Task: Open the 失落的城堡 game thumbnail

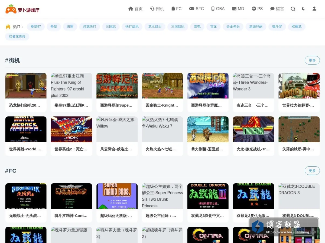Action: coord(299,129)
